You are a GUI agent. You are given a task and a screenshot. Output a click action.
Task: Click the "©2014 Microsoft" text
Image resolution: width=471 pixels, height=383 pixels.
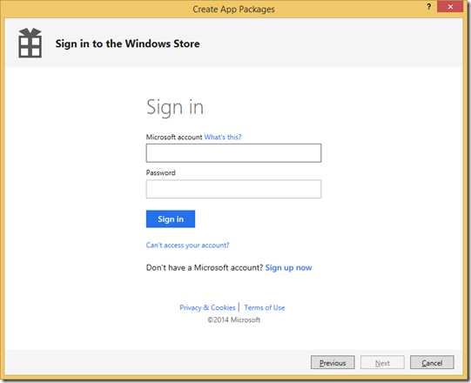pos(233,320)
